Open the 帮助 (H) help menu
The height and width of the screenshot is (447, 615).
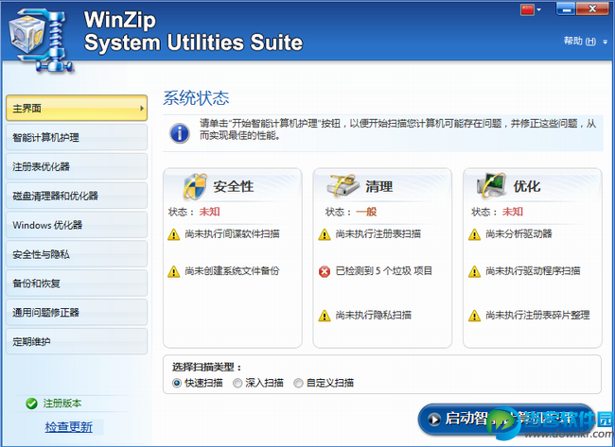coord(580,41)
